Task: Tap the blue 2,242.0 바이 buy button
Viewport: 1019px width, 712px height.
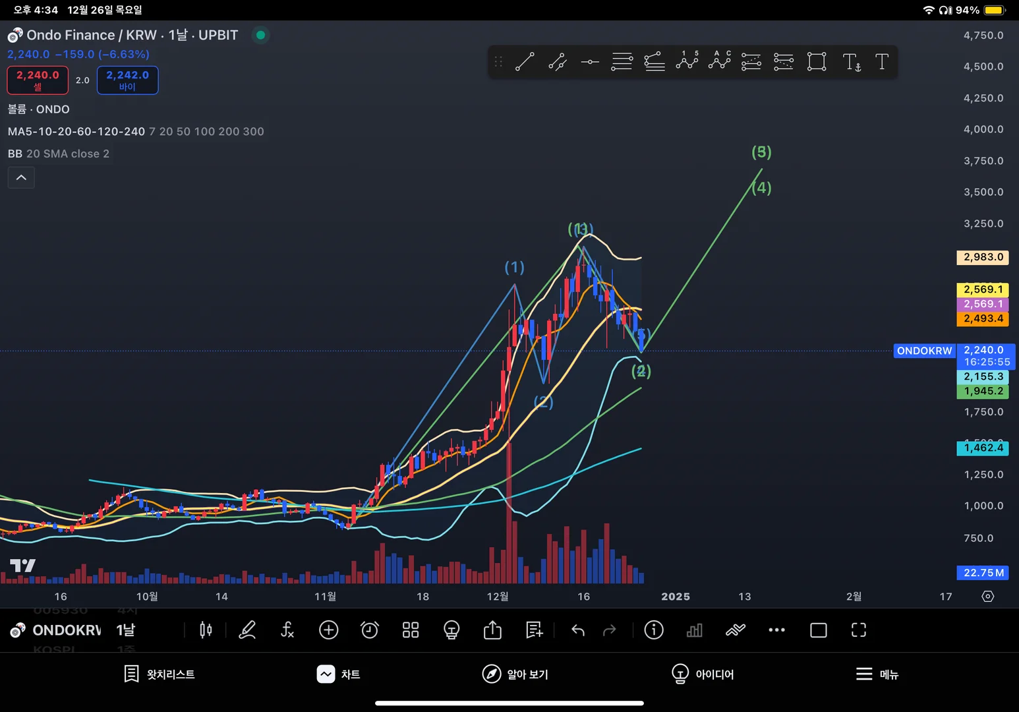Action: (127, 80)
